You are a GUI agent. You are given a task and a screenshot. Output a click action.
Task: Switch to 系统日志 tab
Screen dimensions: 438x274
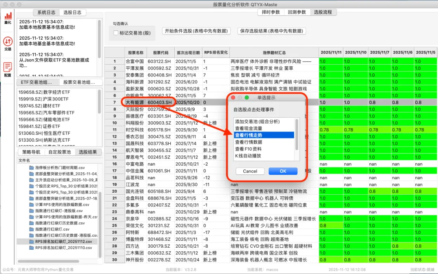coord(46,12)
